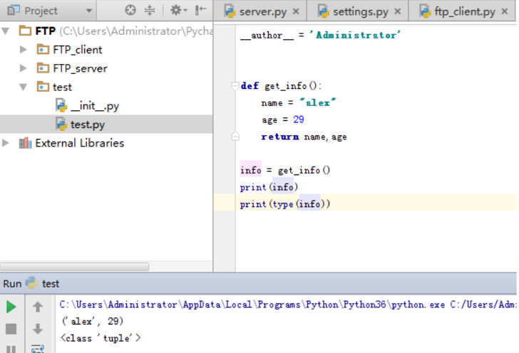Toggle soft-wrap icon in Run toolbar

[x=38, y=349]
